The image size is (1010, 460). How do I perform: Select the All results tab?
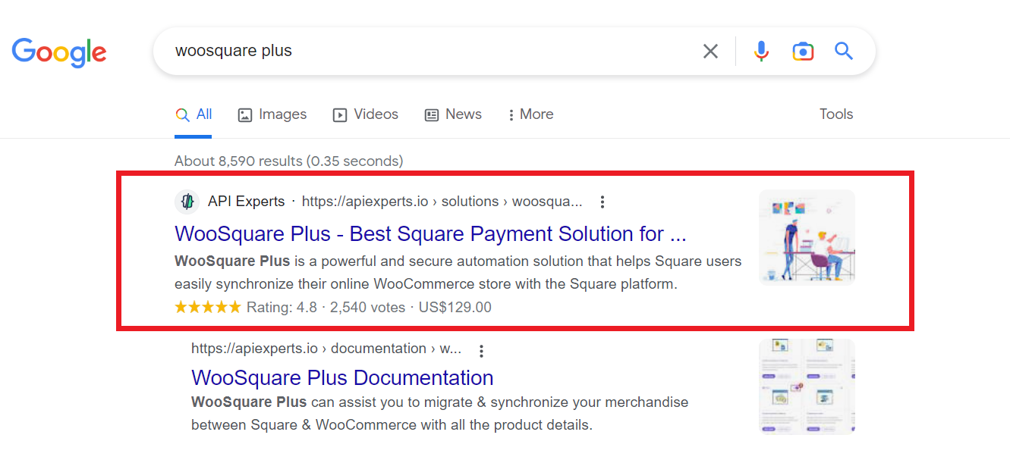tap(194, 114)
